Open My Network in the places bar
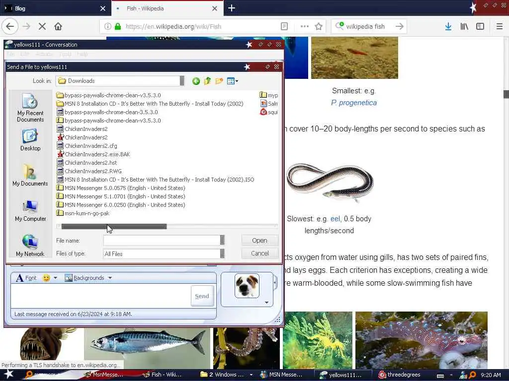The image size is (509, 381). click(30, 246)
